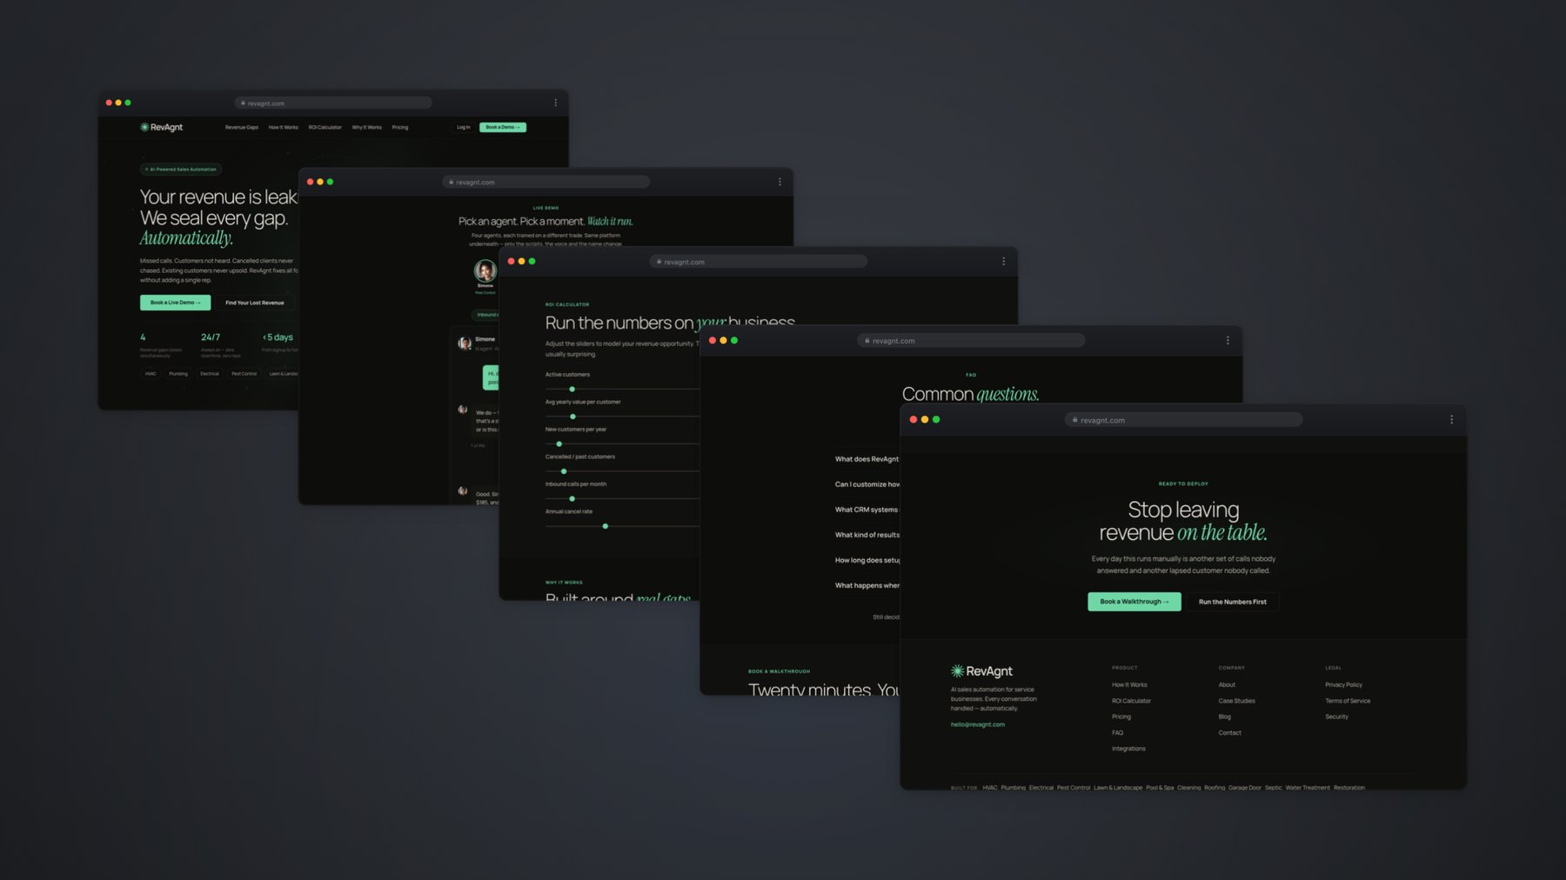Open the kebab menu in the hero page window
Viewport: 1566px width, 880px height.
coord(555,103)
